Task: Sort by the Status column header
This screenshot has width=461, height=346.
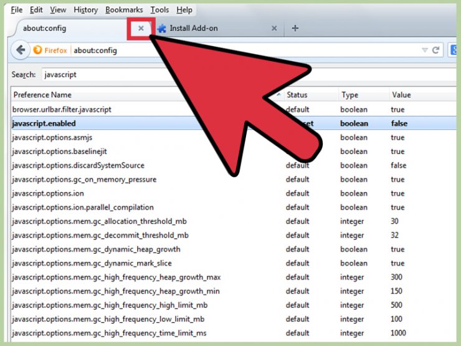Action: tap(311, 95)
